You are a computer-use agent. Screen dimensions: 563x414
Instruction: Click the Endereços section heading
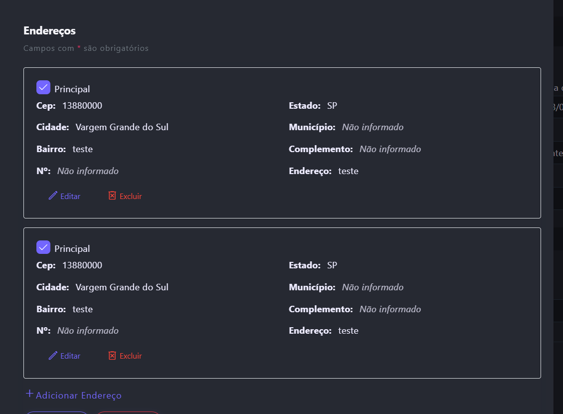(49, 30)
